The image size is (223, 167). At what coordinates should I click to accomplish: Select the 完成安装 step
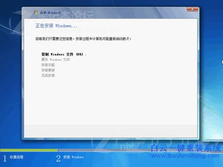click(x=48, y=76)
